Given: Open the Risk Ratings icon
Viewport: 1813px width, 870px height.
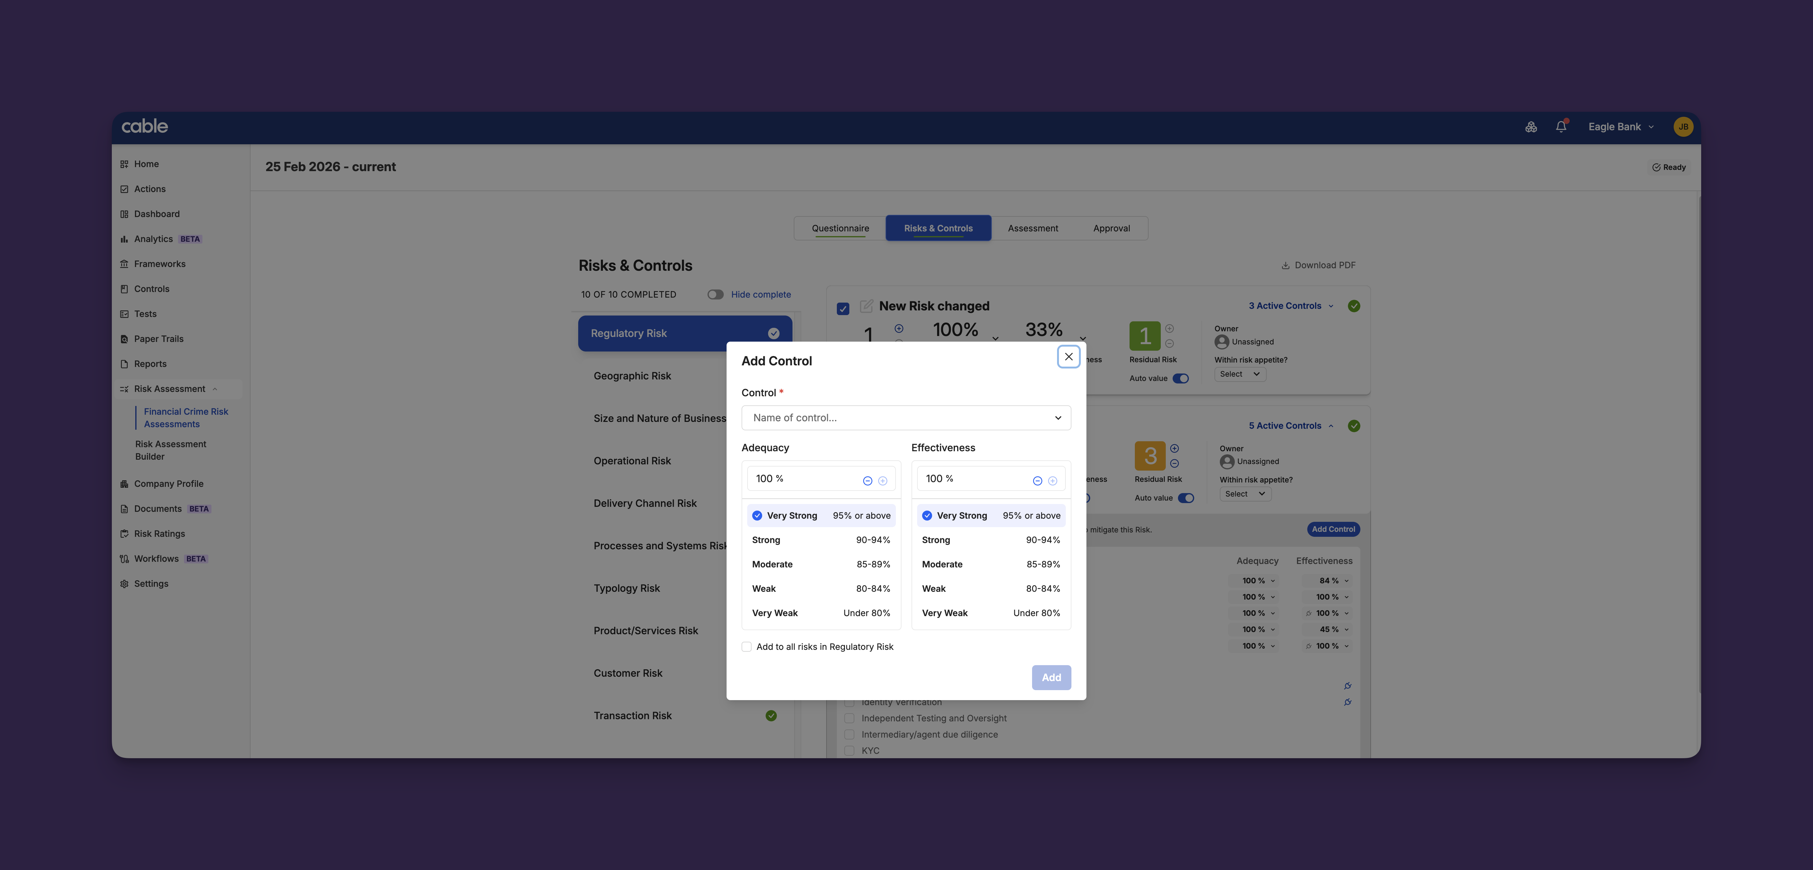Looking at the screenshot, I should tap(125, 534).
